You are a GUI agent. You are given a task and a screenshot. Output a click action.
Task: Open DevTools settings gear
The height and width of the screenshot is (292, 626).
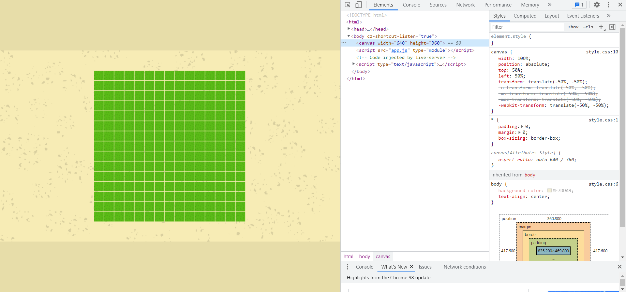(597, 5)
